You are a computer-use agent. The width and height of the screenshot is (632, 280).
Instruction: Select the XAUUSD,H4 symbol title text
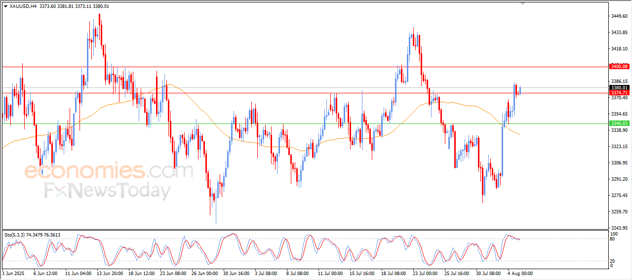pyautogui.click(x=23, y=6)
